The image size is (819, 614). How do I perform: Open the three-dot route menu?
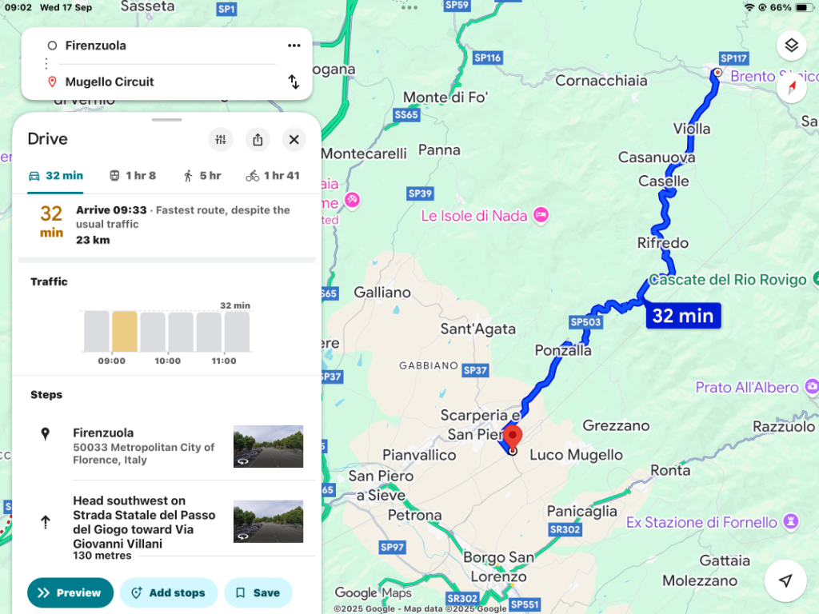point(294,46)
